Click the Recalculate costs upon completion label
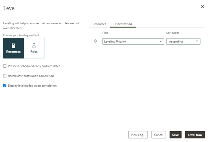 [31, 76]
